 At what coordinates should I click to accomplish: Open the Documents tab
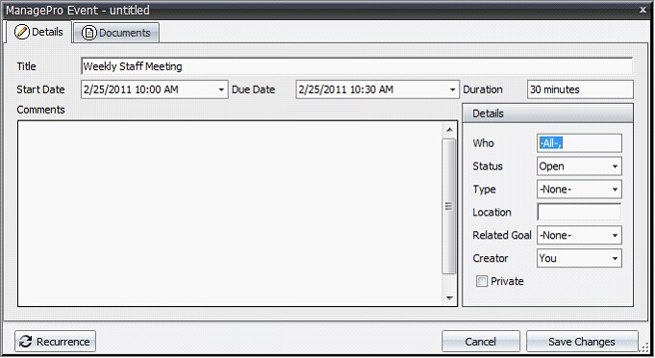coord(116,33)
